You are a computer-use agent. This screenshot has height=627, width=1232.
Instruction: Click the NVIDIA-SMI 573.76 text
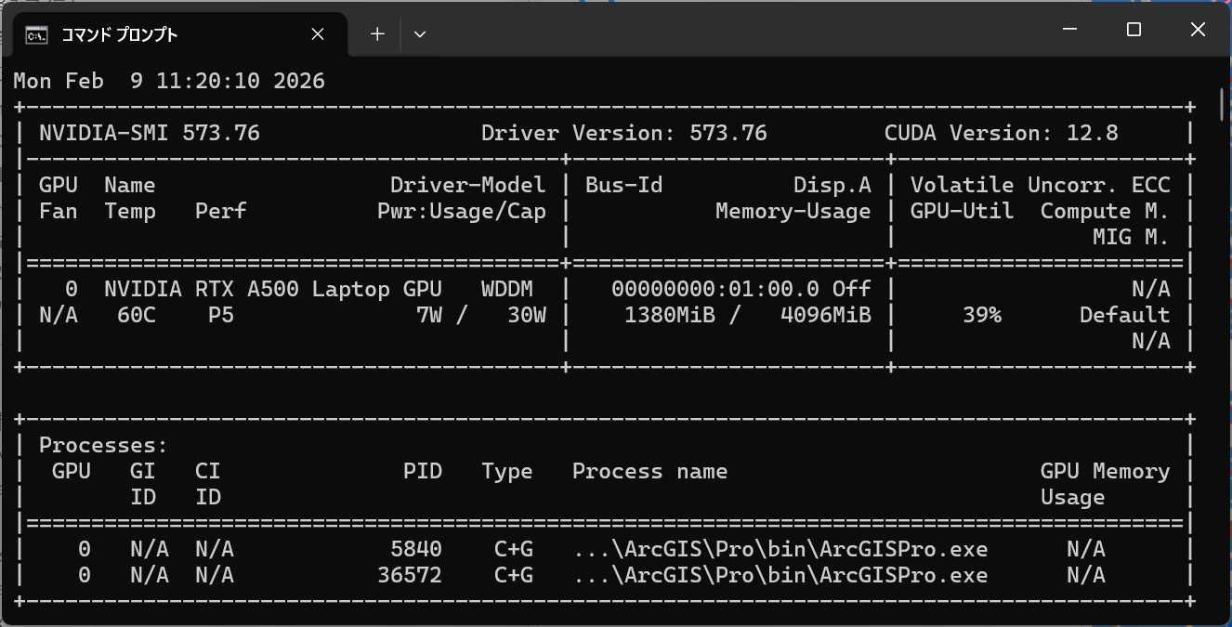click(149, 133)
